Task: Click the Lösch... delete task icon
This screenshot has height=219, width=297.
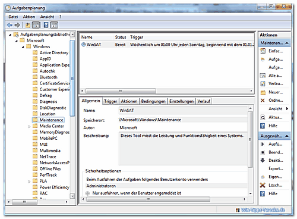Action: coord(263,185)
